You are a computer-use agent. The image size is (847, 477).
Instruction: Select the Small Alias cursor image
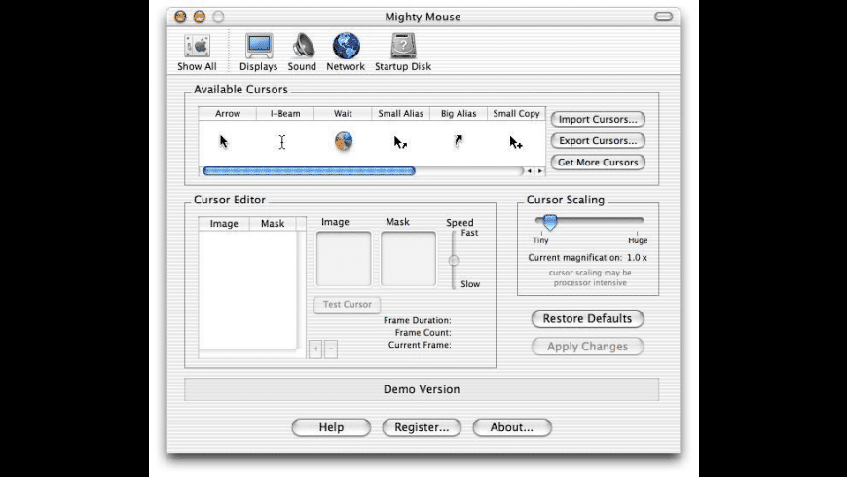coord(400,143)
